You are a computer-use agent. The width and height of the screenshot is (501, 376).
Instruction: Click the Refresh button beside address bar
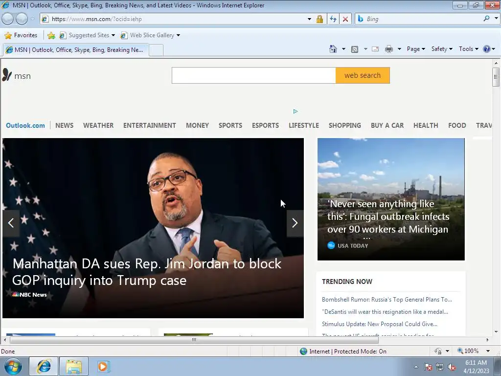(x=333, y=19)
